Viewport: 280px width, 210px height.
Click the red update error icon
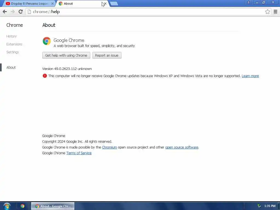click(x=45, y=76)
